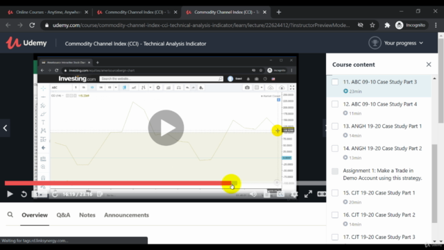Click the site lock icon in the address bar
This screenshot has height=250, width=444.
point(46,25)
